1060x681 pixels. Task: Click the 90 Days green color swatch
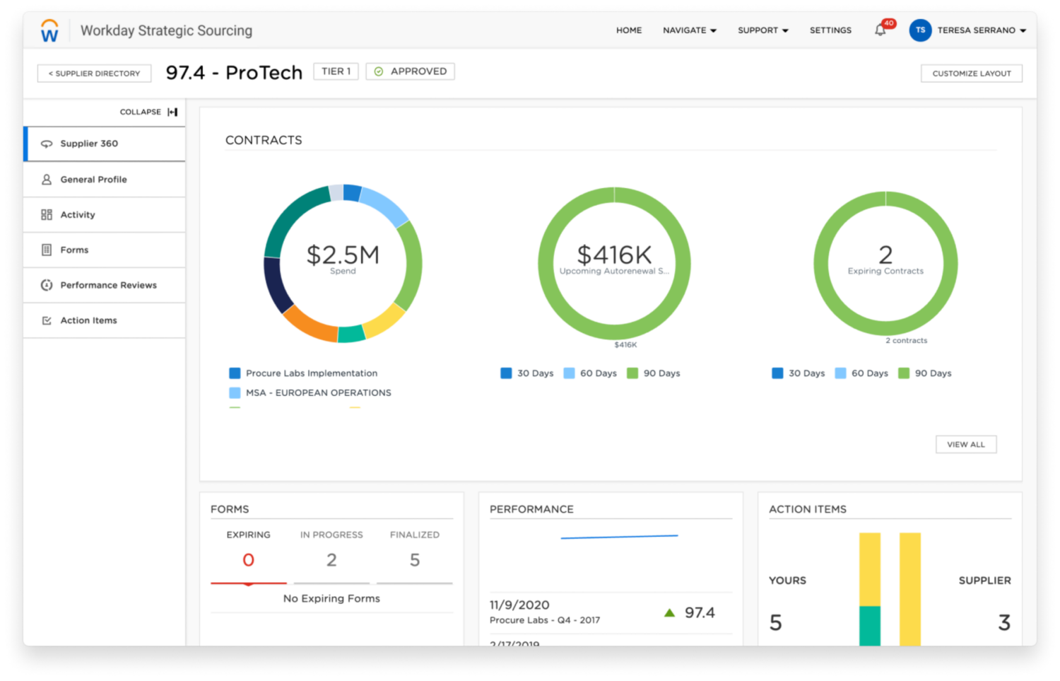pos(631,373)
